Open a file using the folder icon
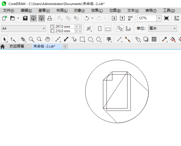 [x=12, y=18]
